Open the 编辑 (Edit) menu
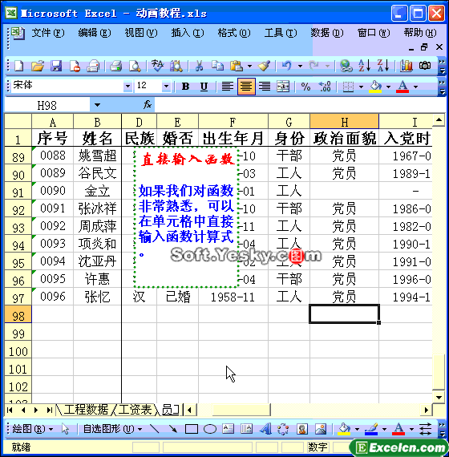The width and height of the screenshot is (449, 457). [x=95, y=33]
